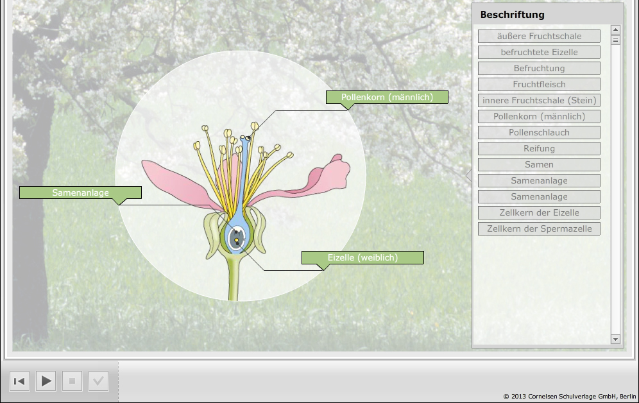Click the green 'Eizelle (weiblich)' diagram tag
This screenshot has width=639, height=403.
(x=362, y=257)
